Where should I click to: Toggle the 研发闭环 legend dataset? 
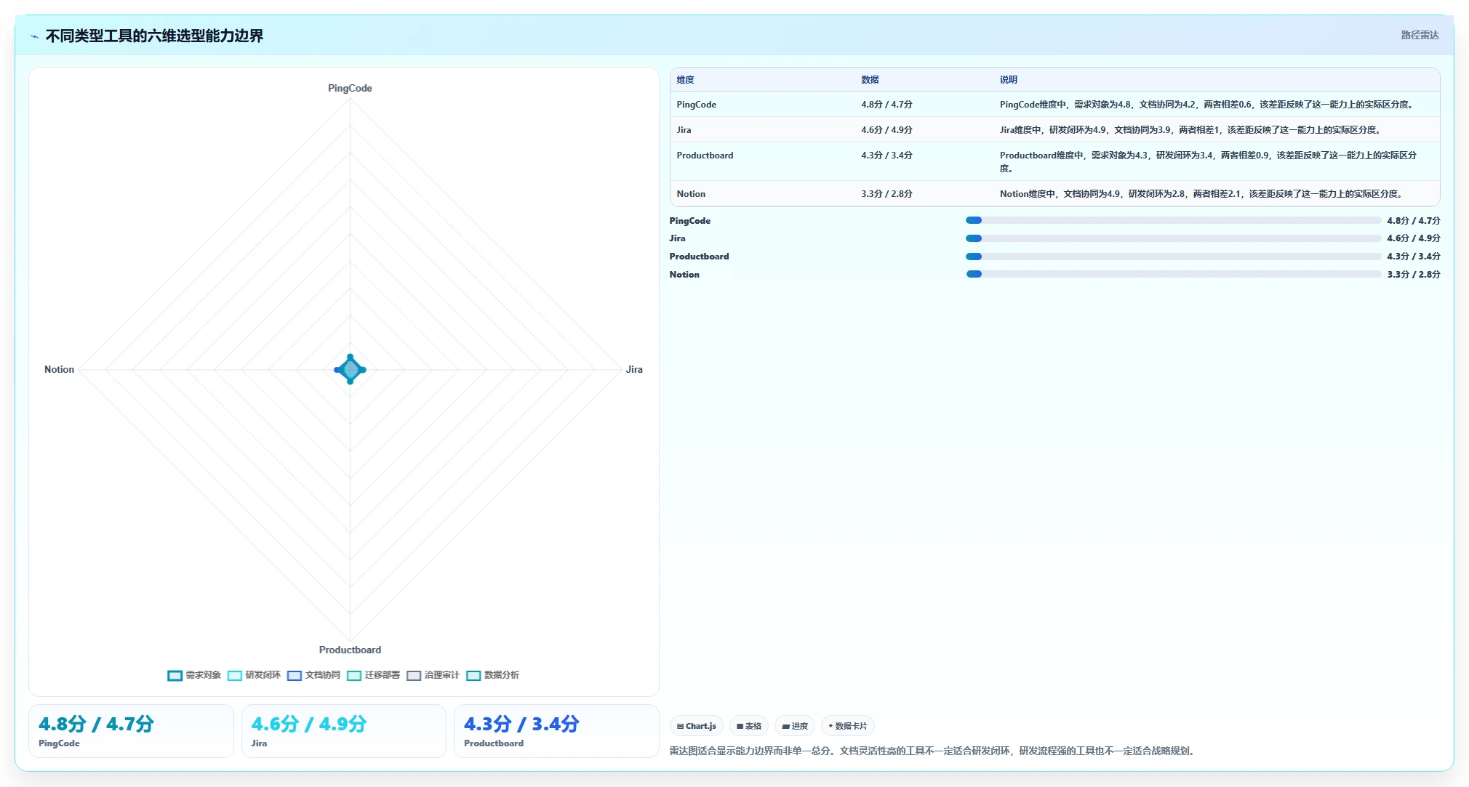pyautogui.click(x=254, y=675)
